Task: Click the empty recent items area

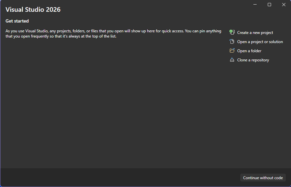Action: pos(113,102)
